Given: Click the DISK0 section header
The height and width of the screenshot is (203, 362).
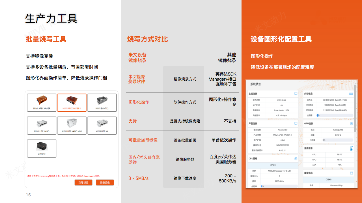Looking at the screenshot, I should [x=328, y=179].
